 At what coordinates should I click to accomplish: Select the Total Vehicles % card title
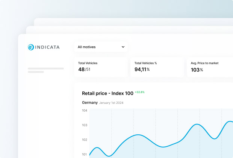[x=145, y=63]
